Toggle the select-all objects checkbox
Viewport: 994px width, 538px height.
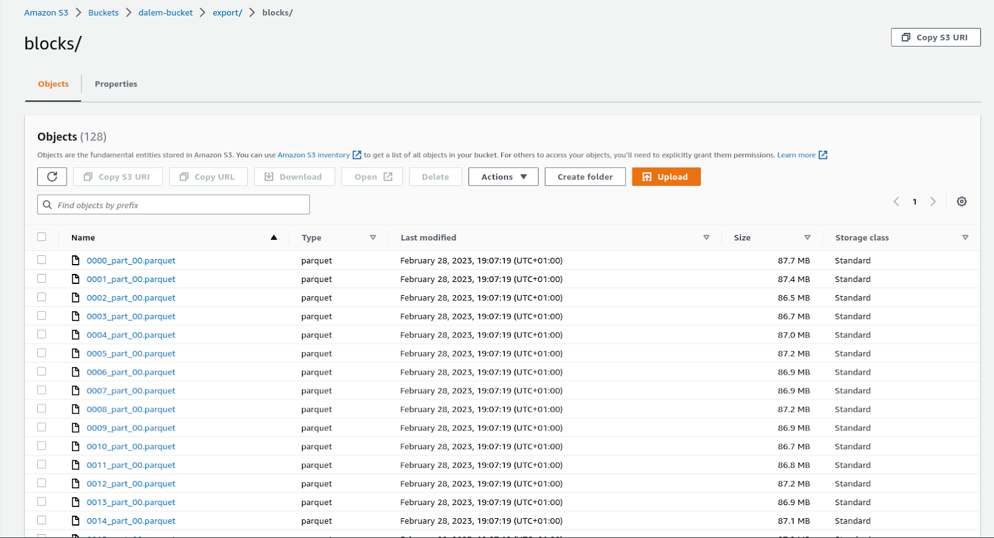tap(42, 237)
